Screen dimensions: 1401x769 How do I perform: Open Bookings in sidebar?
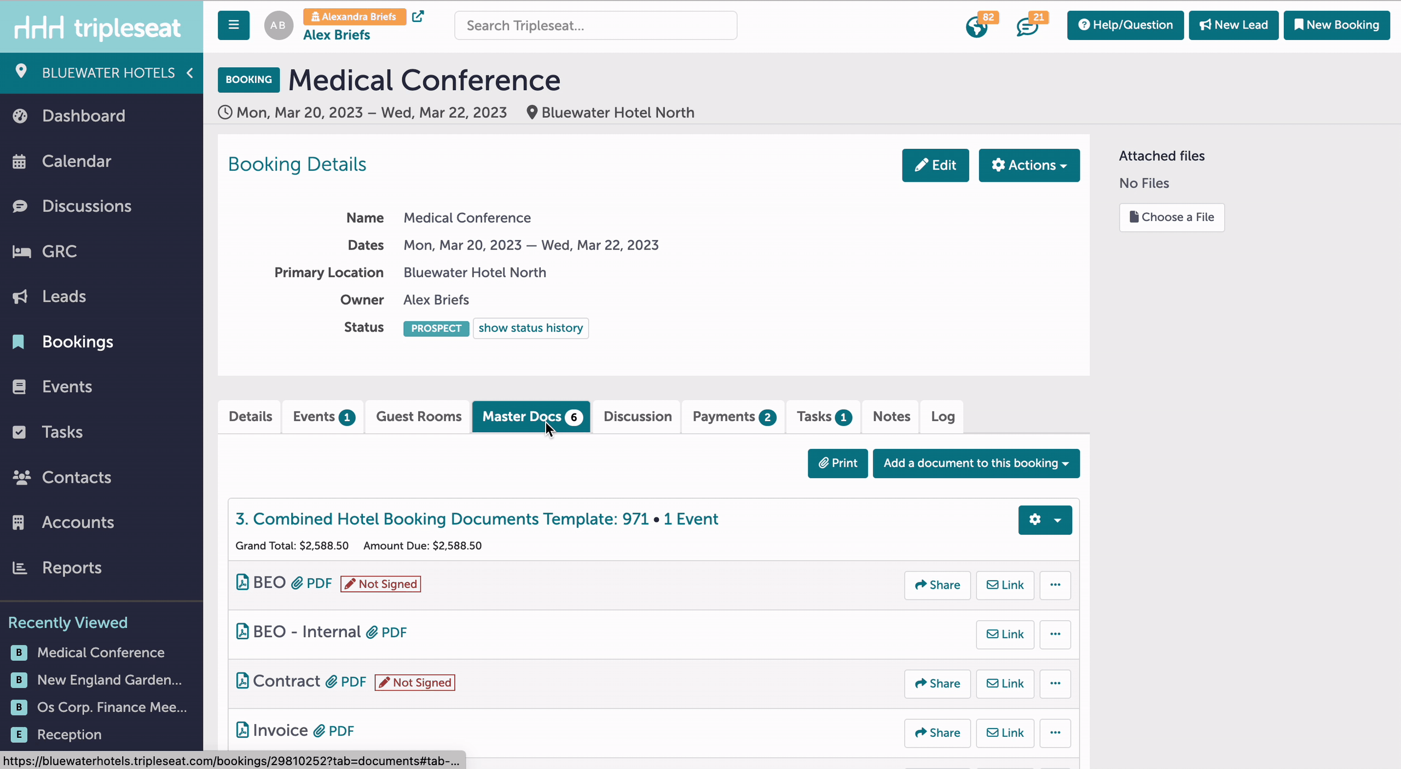coord(78,342)
